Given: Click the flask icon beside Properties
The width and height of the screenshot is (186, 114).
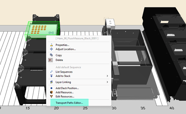Looking at the screenshot, I should (x=51, y=45).
